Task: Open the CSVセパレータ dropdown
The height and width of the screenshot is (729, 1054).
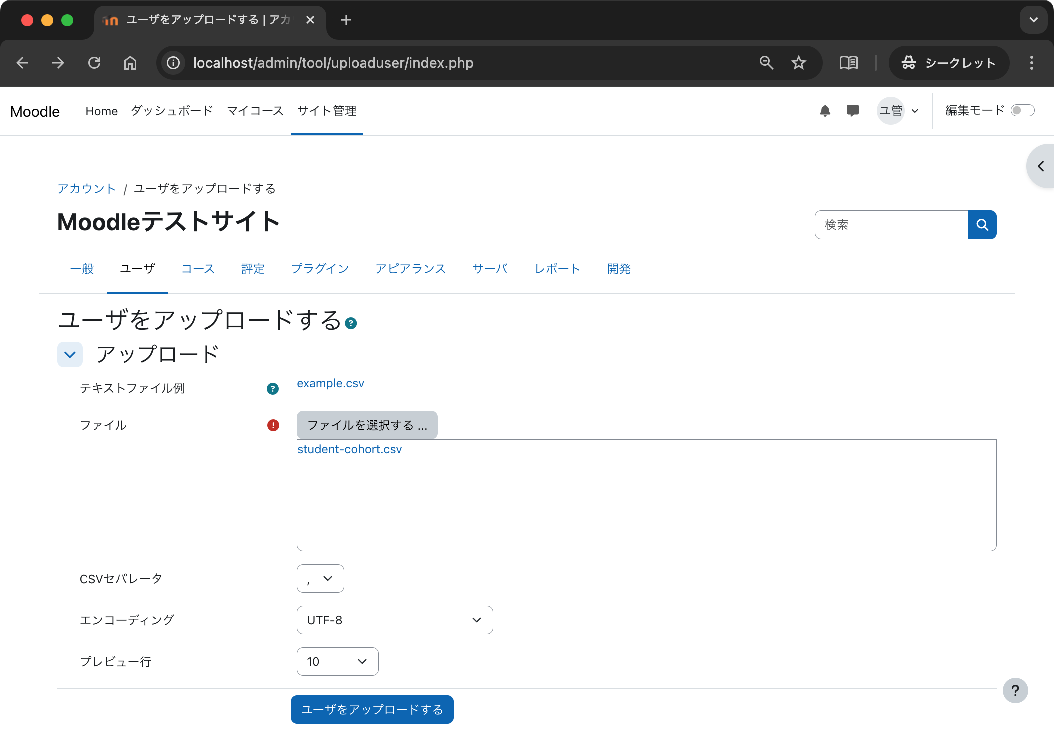Action: 320,578
